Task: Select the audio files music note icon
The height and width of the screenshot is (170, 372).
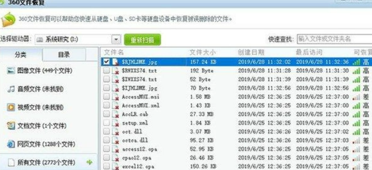Action: point(11,89)
